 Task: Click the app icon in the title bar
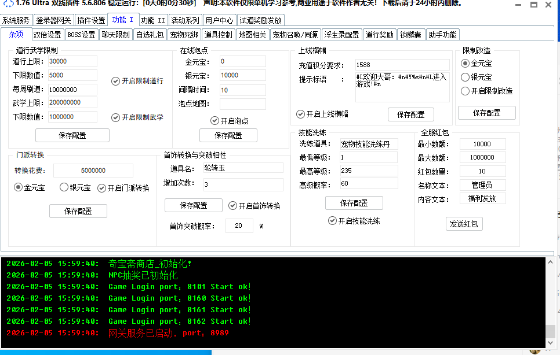tap(8, 3)
